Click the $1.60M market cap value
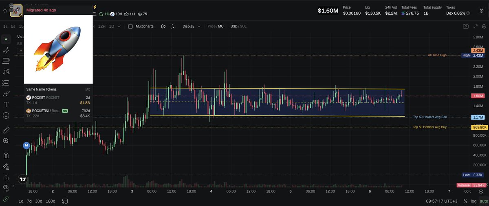 click(328, 11)
